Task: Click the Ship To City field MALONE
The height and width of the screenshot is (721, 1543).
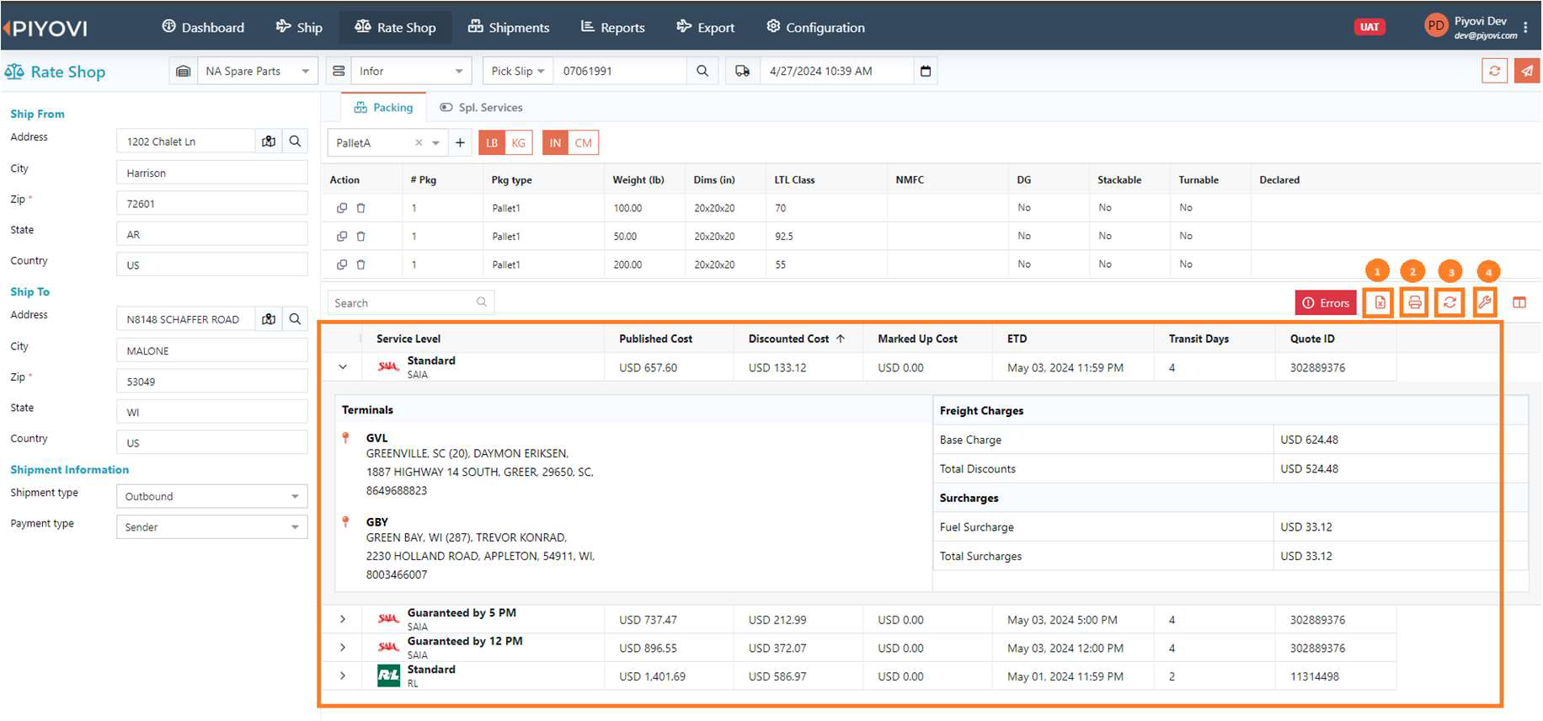Action: tap(212, 350)
